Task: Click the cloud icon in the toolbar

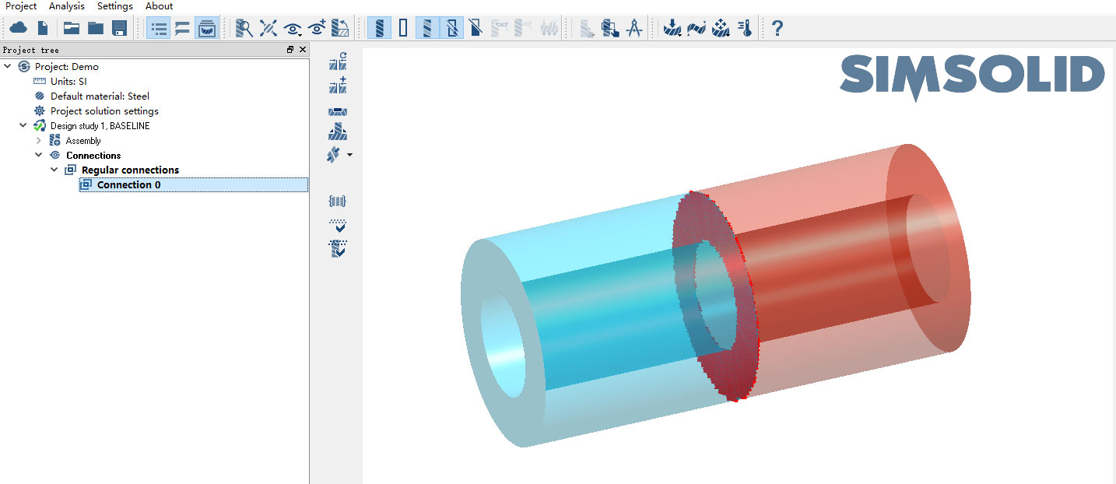Action: [18, 29]
